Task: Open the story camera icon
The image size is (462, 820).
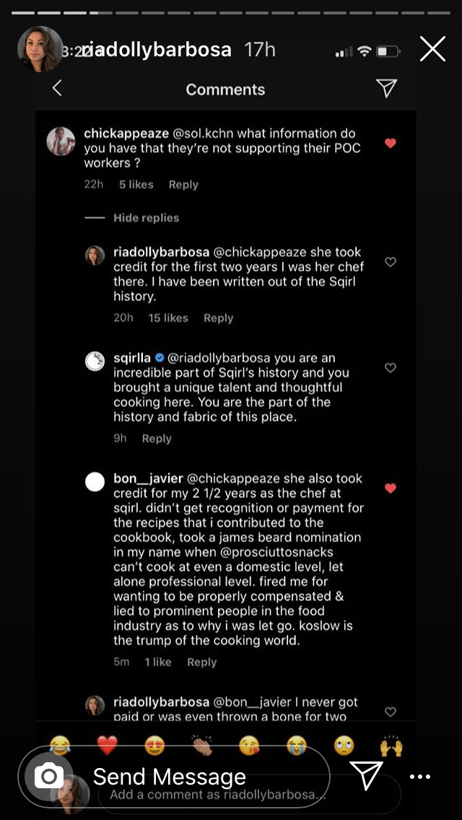Action: point(49,777)
